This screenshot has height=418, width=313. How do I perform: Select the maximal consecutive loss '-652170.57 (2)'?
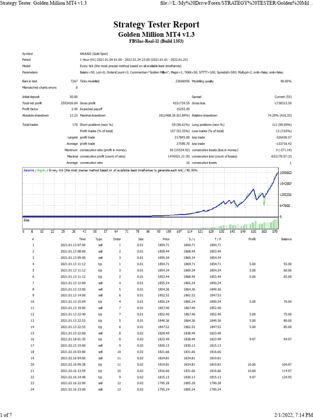click(281, 156)
